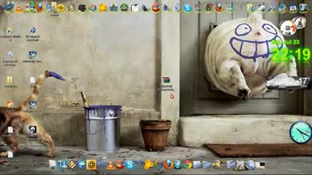Click the magnifier icon in the top dock
This screenshot has height=175, width=312.
point(272,8)
